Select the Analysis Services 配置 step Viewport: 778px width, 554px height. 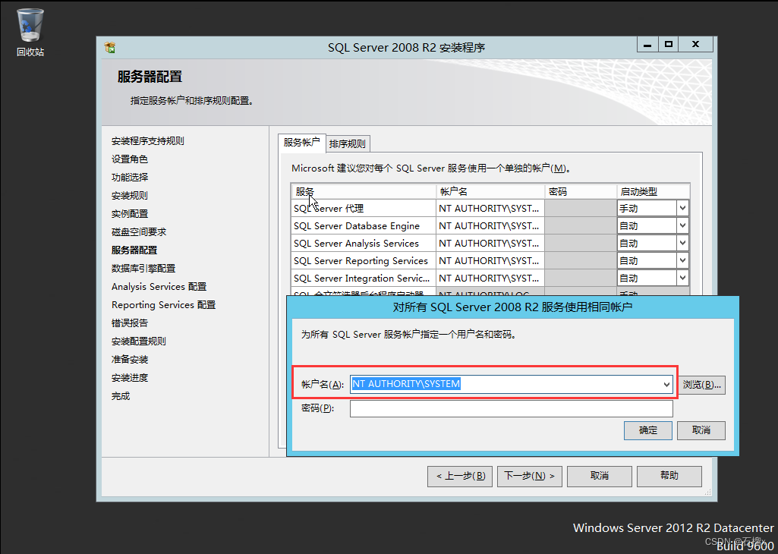pyautogui.click(x=159, y=287)
